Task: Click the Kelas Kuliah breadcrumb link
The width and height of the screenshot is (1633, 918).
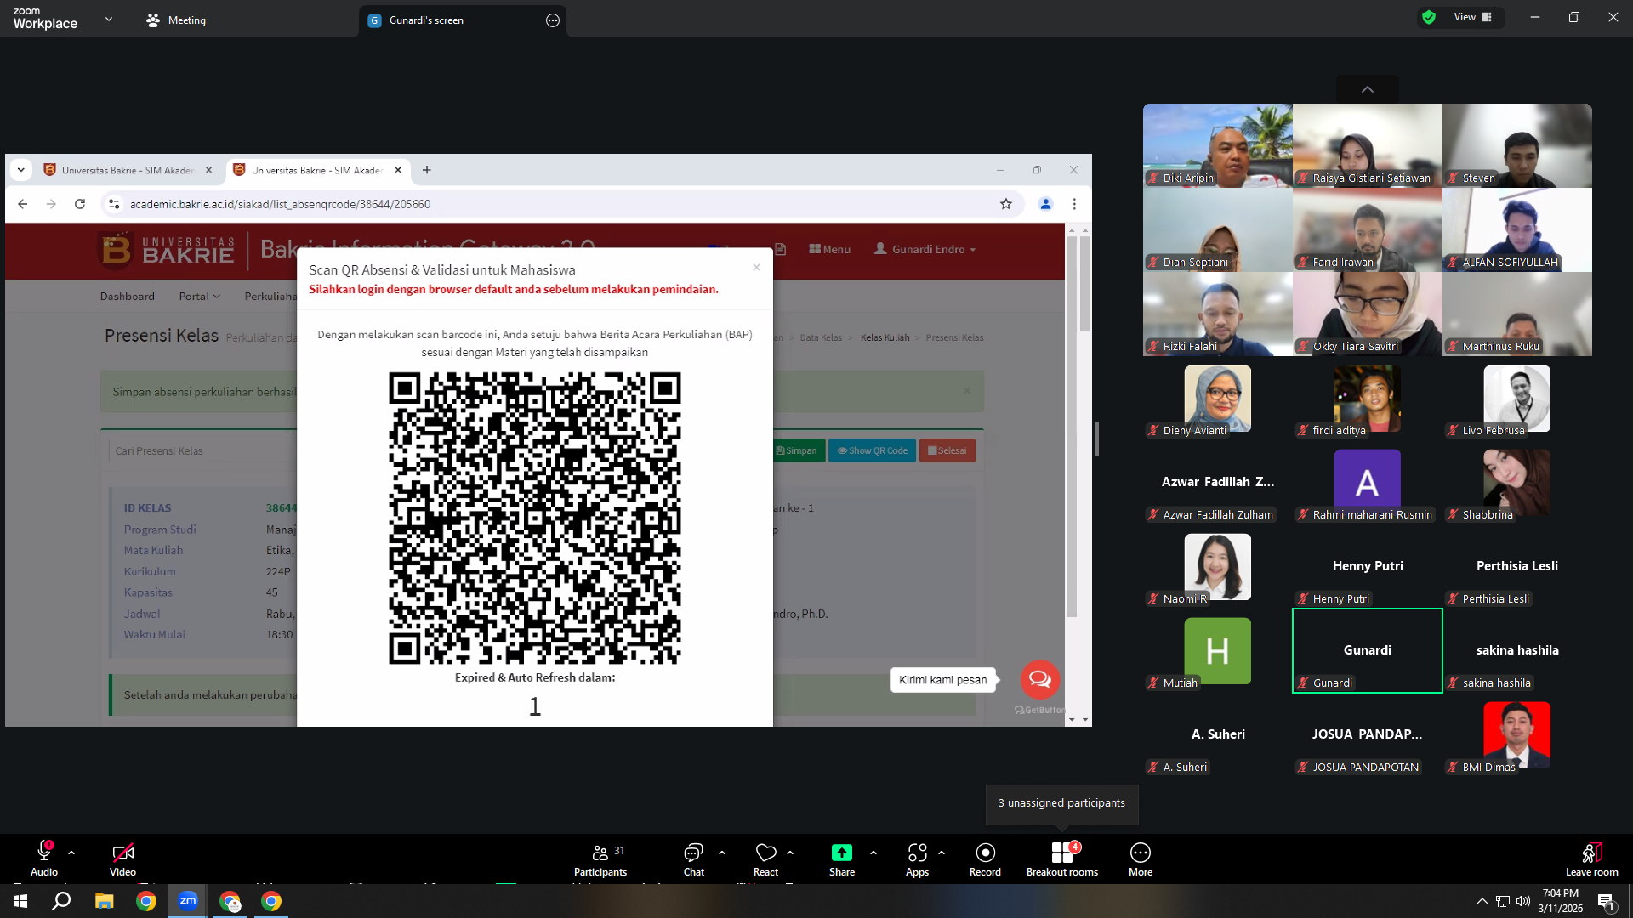Action: point(885,337)
